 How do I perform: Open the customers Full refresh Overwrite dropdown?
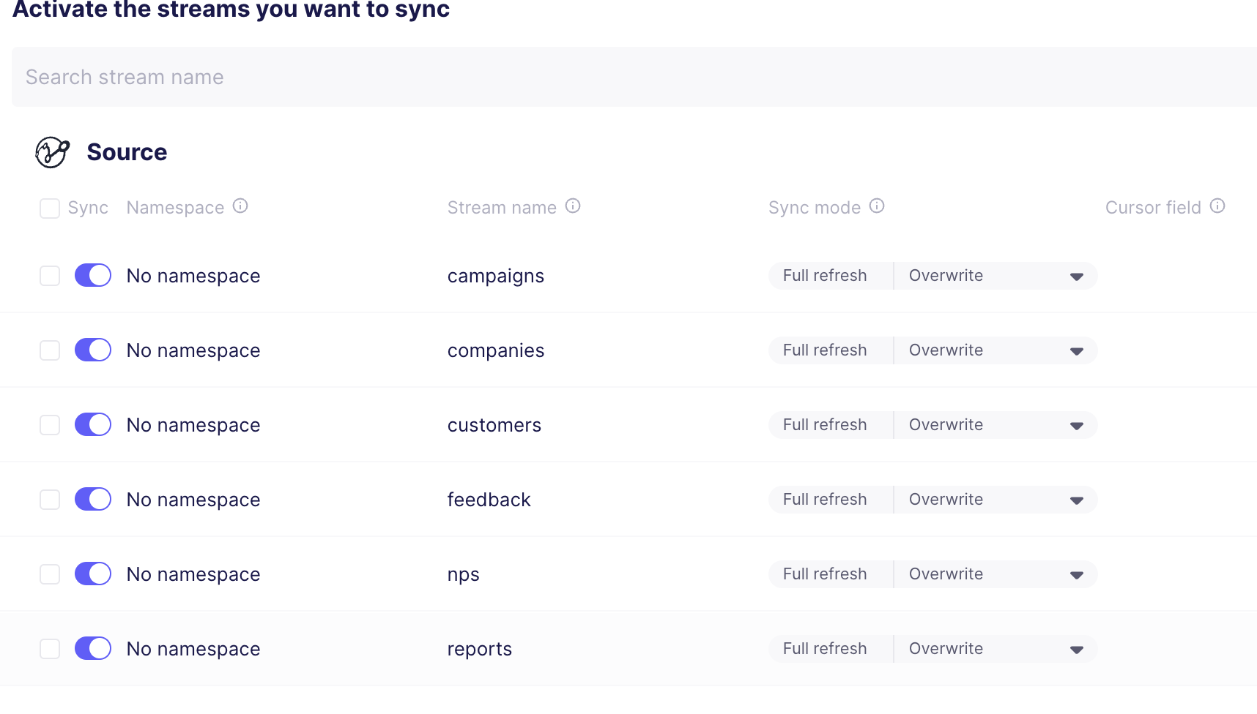tap(1076, 425)
